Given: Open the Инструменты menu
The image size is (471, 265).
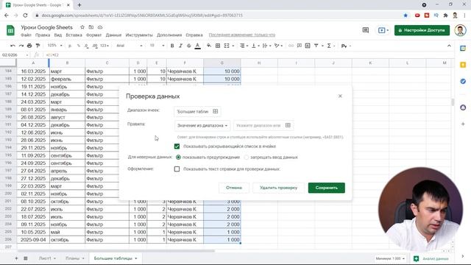Looking at the screenshot, I should 139,35.
